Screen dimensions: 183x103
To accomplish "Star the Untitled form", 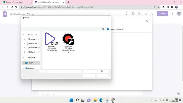I will (33, 14).
